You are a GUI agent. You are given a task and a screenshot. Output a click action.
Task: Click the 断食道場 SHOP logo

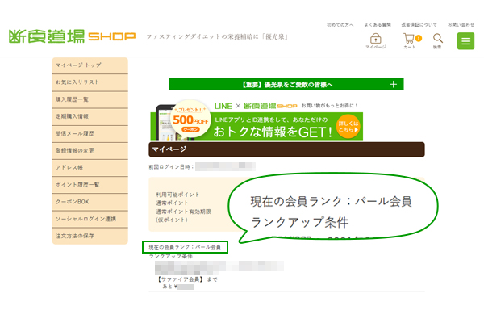tap(73, 36)
